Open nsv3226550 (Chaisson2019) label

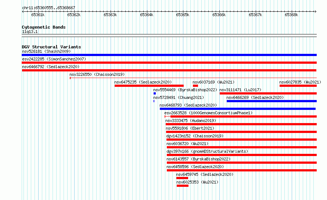point(97,74)
